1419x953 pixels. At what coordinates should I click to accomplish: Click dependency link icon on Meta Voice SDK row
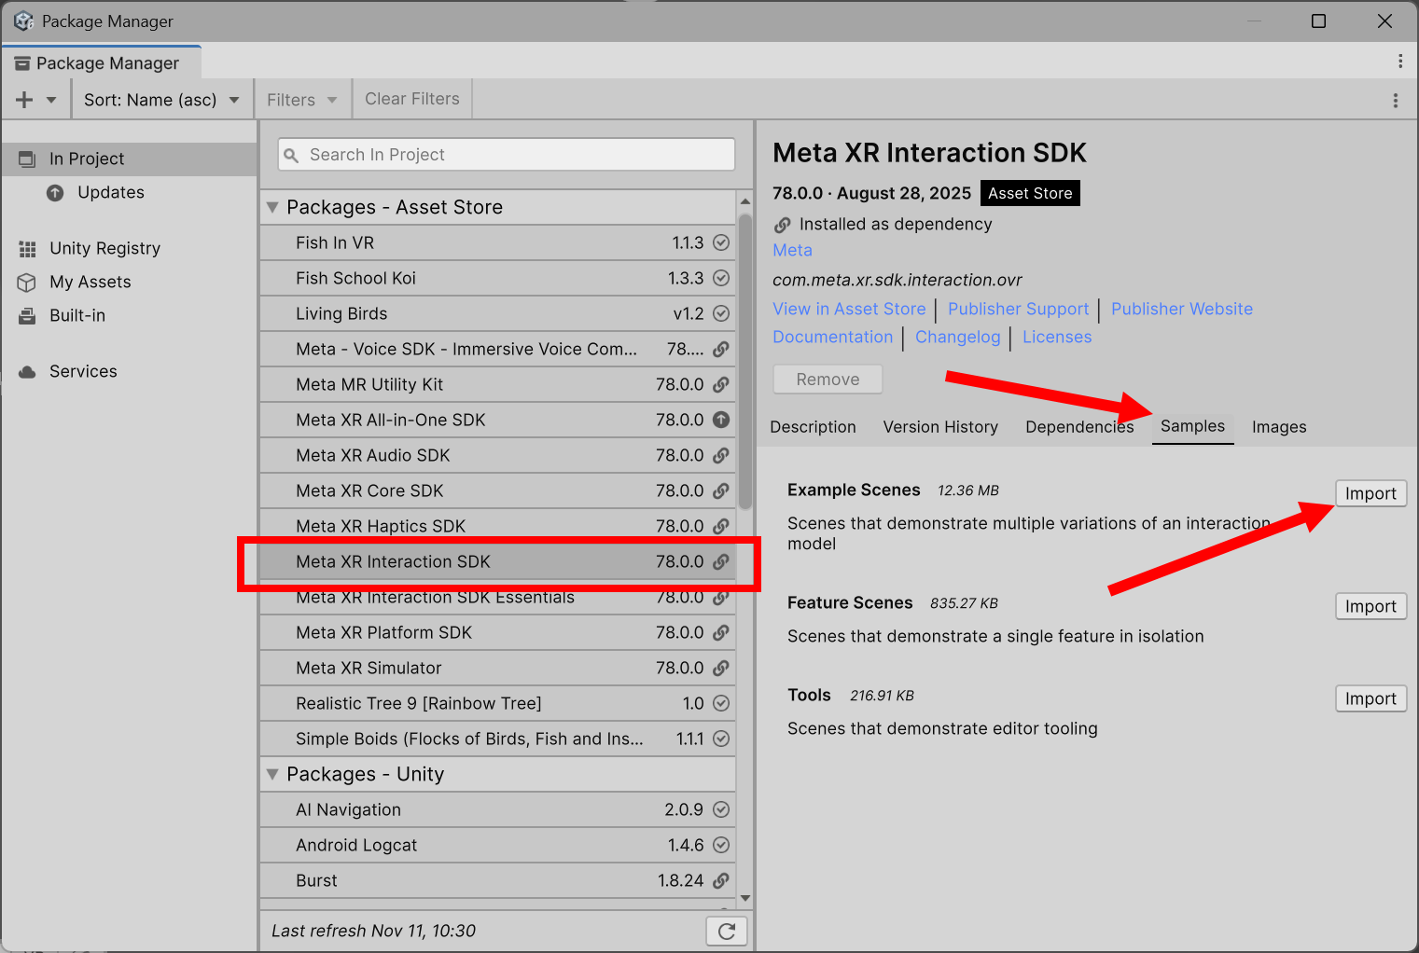(x=721, y=349)
